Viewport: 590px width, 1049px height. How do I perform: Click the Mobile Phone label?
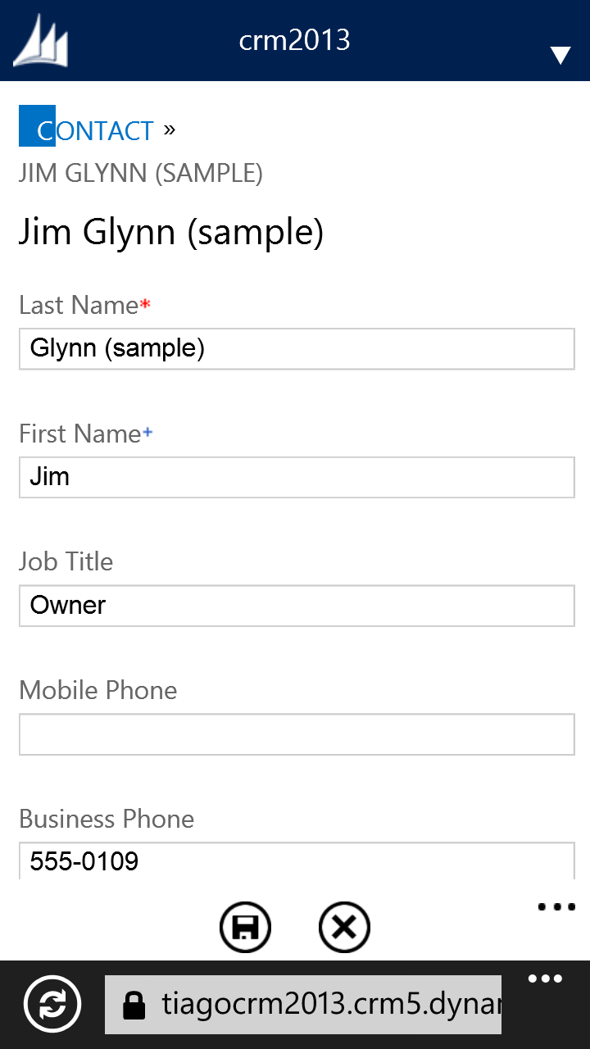pos(98,690)
